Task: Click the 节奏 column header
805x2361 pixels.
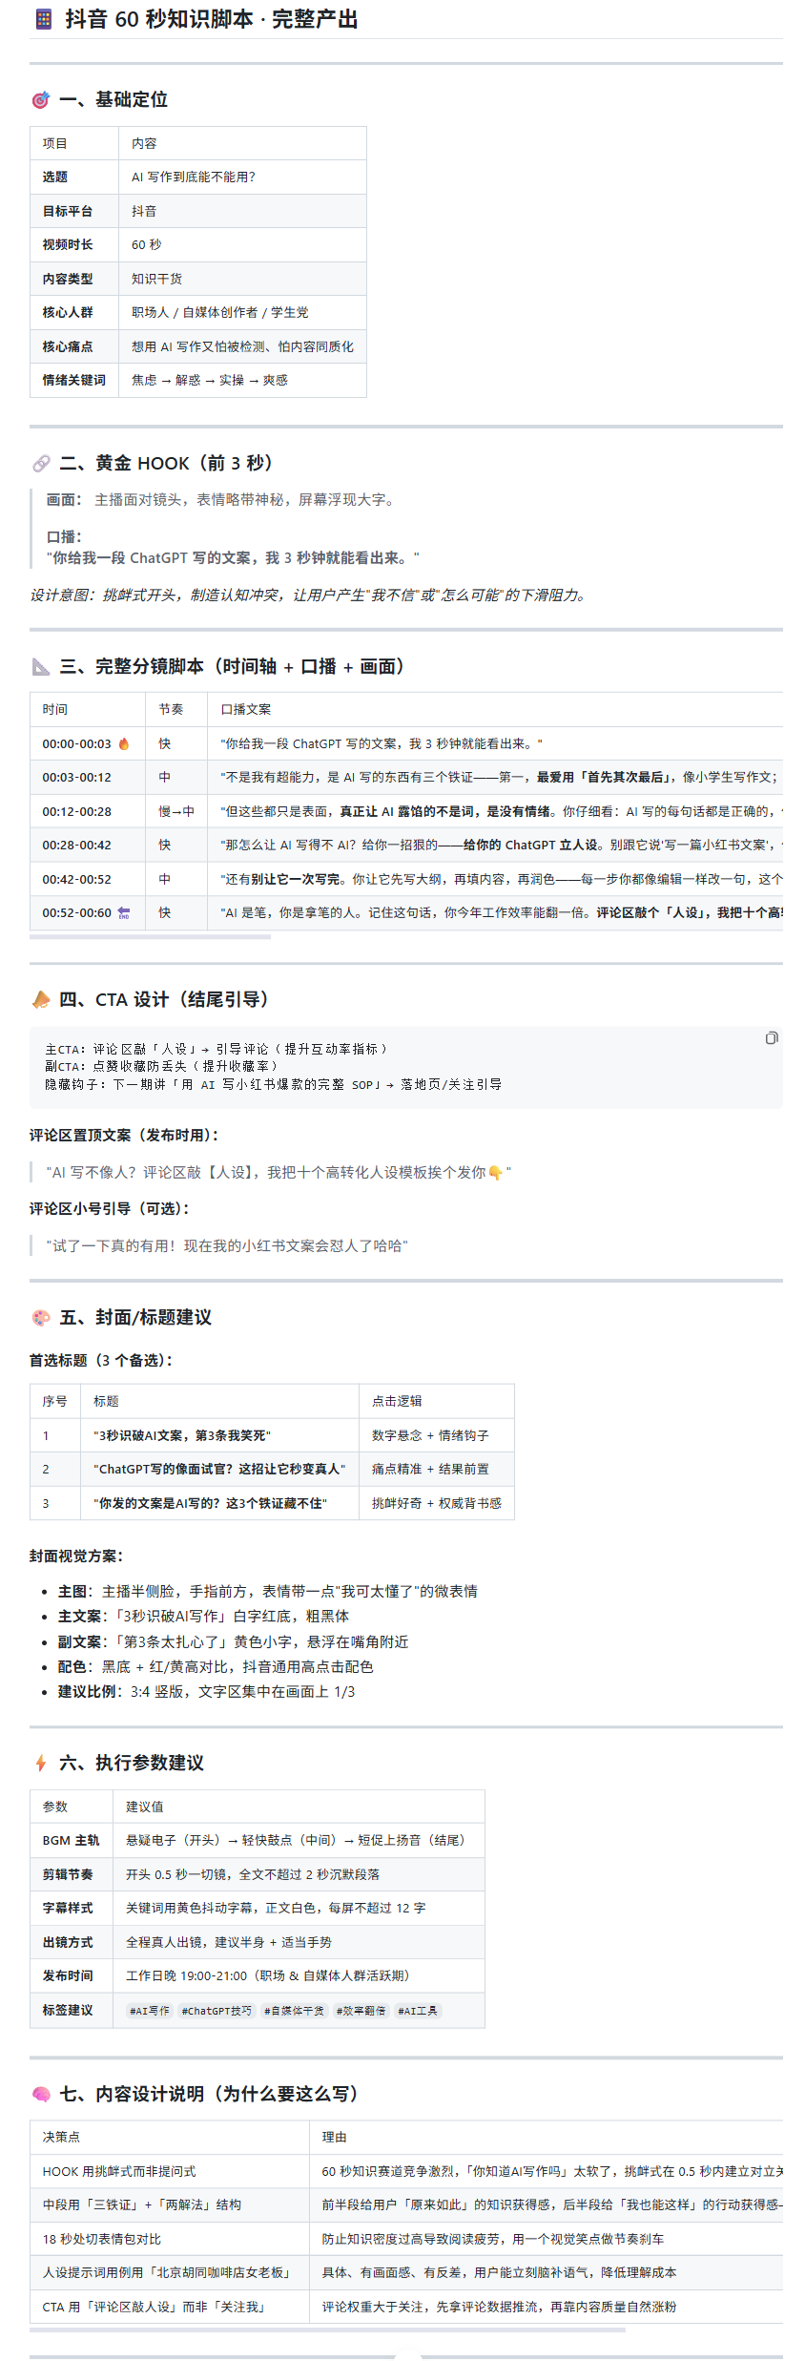Action: [x=176, y=709]
